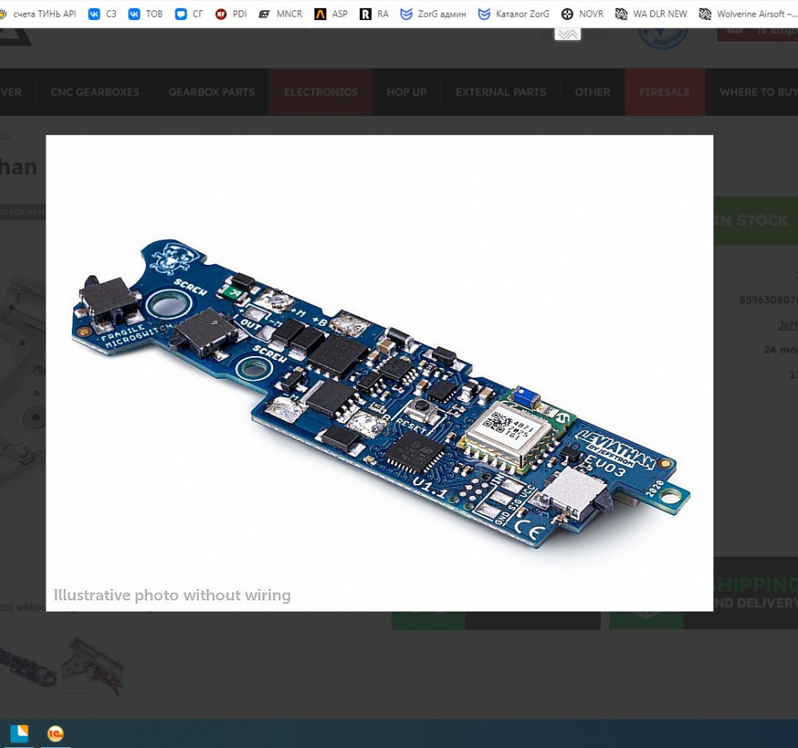Open HOP UP menu
The height and width of the screenshot is (748, 798).
pyautogui.click(x=407, y=92)
